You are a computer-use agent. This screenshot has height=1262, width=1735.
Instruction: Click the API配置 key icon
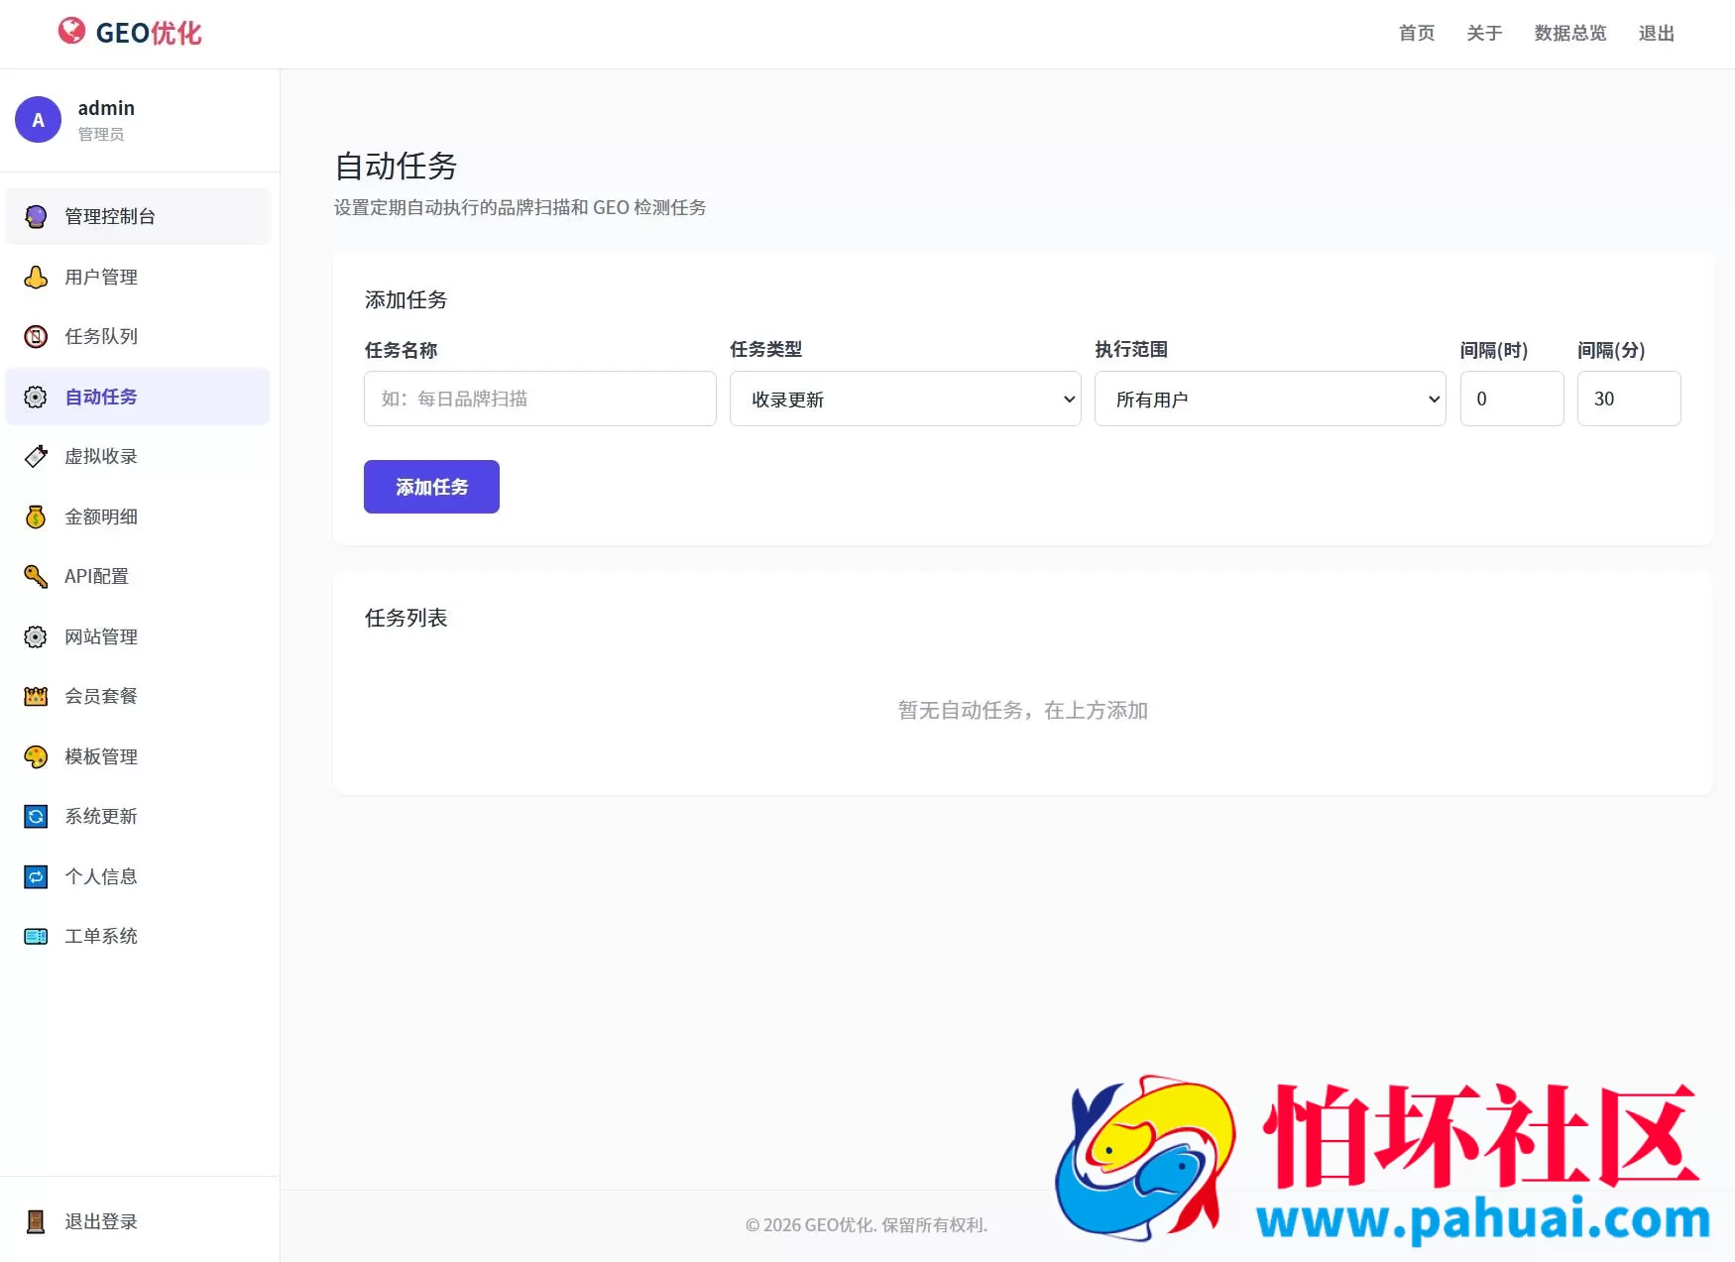36,576
